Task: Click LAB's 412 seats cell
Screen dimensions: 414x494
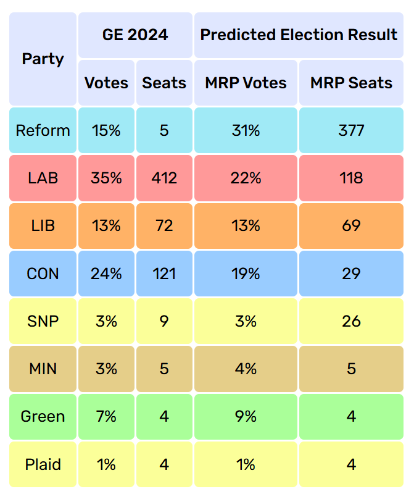Action: click(x=164, y=178)
